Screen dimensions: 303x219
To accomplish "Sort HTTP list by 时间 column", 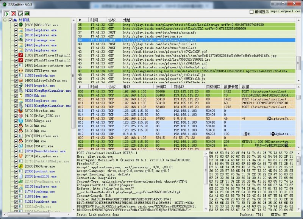I will coord(97,20).
